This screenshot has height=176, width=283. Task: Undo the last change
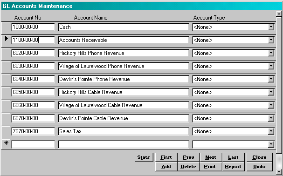coord(259,167)
